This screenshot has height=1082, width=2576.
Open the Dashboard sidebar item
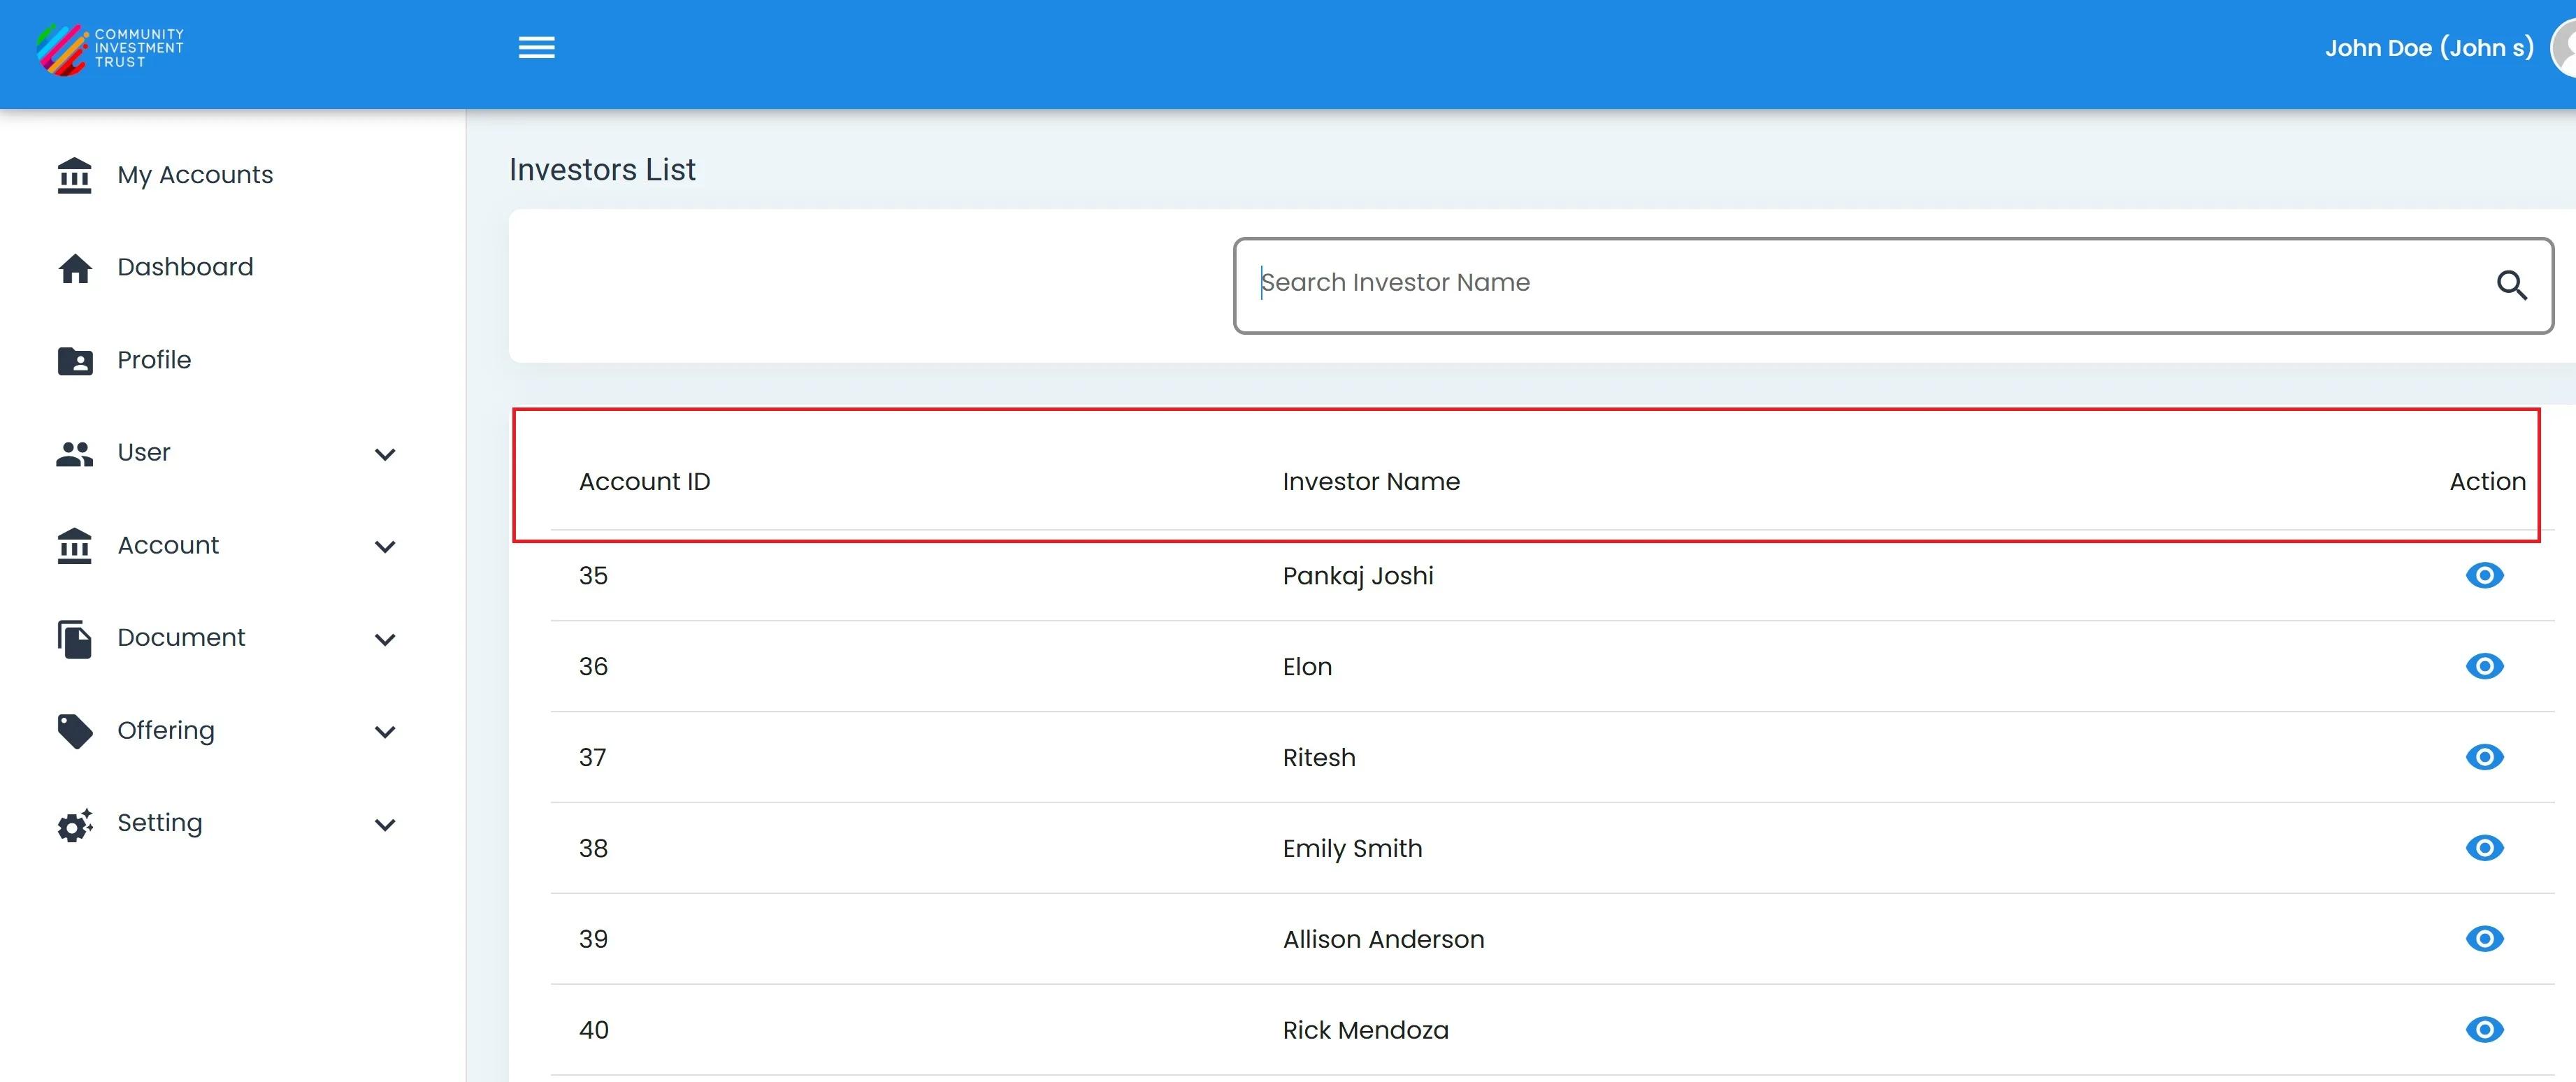pos(185,267)
